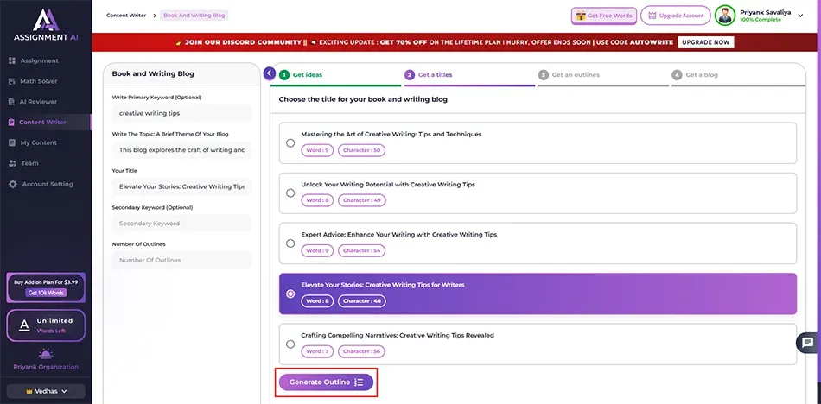Open the Number Of Outlines field
The image size is (821, 404).
pyautogui.click(x=181, y=260)
